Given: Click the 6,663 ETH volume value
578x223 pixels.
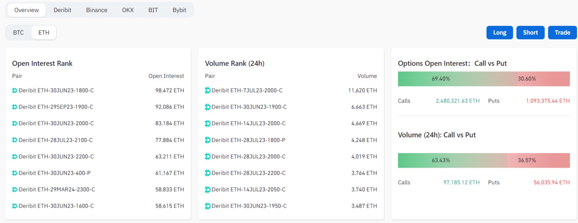Looking at the screenshot, I should (364, 107).
